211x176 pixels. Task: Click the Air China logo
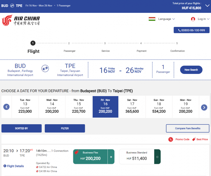point(21,20)
